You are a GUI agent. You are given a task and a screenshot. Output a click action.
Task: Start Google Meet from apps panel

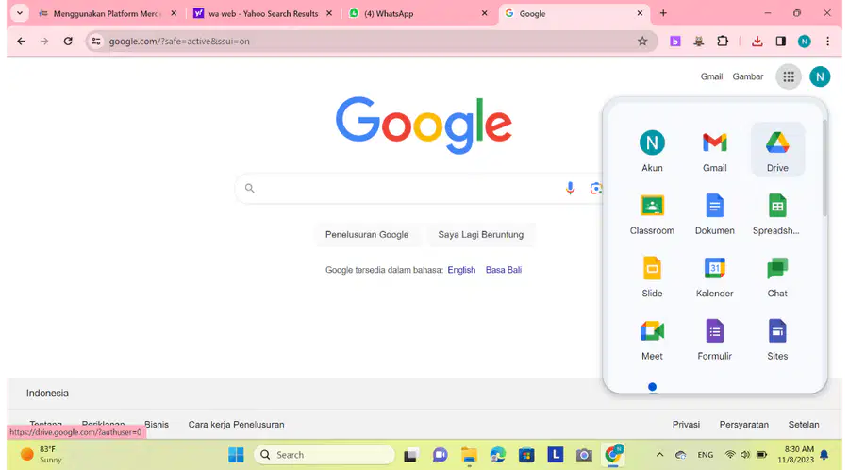[x=652, y=339]
